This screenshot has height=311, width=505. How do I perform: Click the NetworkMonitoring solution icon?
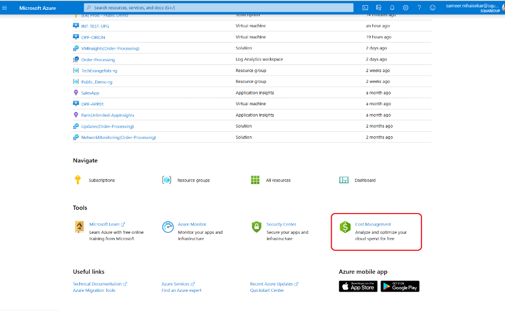coord(76,137)
